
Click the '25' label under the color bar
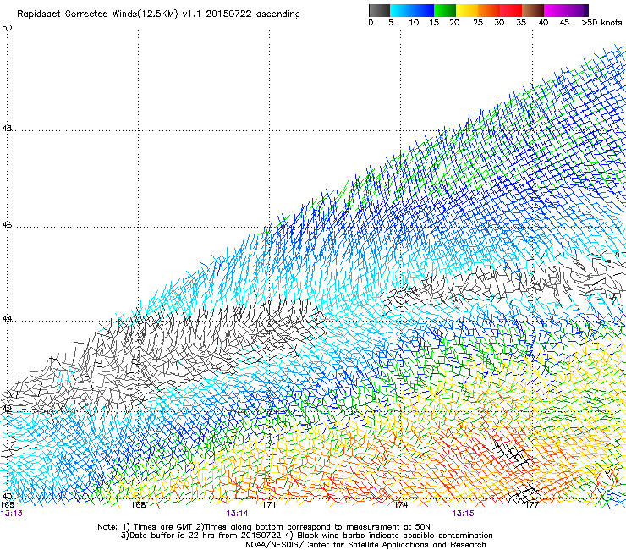478,23
